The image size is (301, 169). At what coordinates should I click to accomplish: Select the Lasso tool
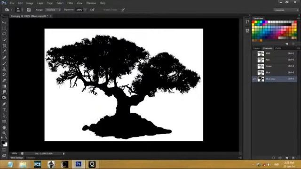coord(4,34)
